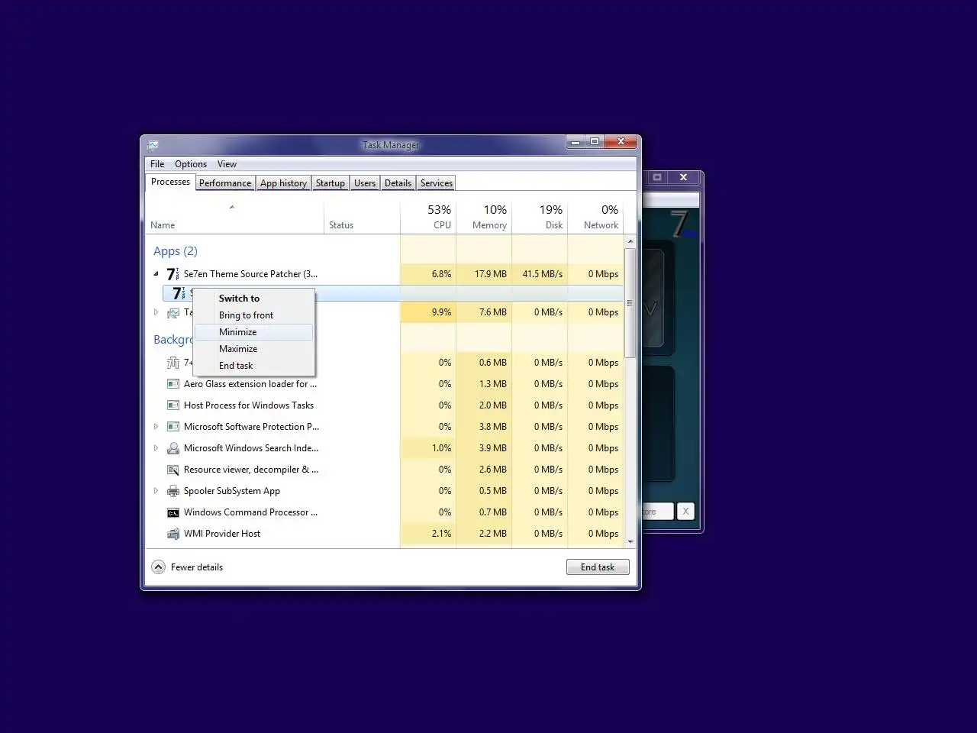Click the Windows Command Processor icon
This screenshot has height=733, width=977.
click(173, 512)
